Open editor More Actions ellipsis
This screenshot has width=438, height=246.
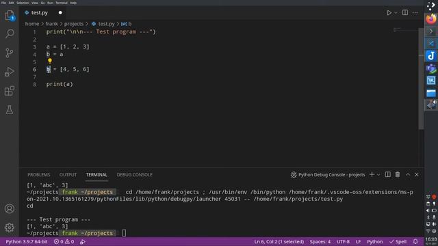pos(415,12)
